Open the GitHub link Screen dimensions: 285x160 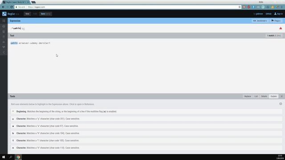pyautogui.click(x=269, y=14)
